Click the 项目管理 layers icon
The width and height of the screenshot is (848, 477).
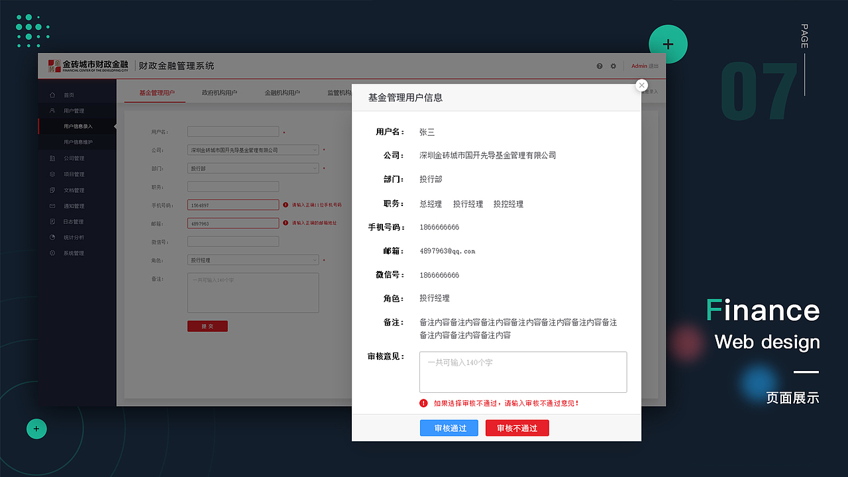click(52, 174)
